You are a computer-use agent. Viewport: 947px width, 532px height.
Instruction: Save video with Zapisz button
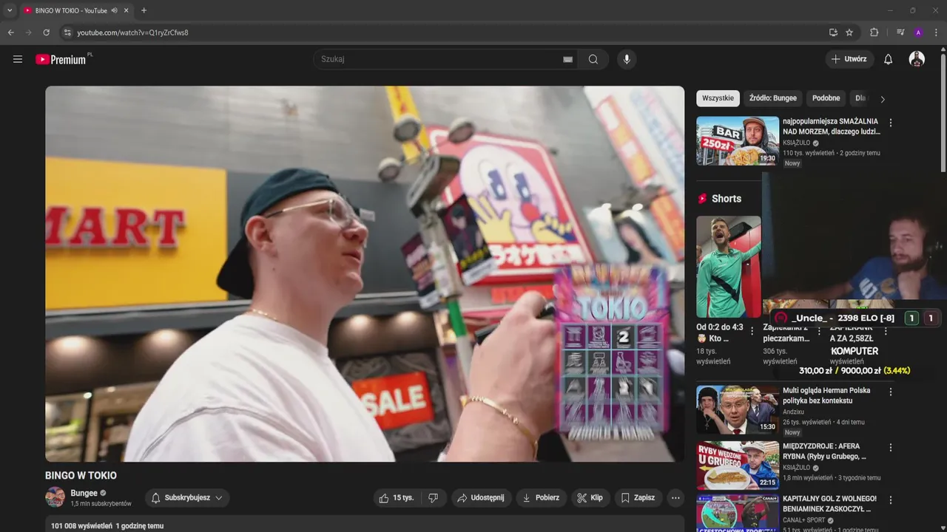[x=638, y=498]
